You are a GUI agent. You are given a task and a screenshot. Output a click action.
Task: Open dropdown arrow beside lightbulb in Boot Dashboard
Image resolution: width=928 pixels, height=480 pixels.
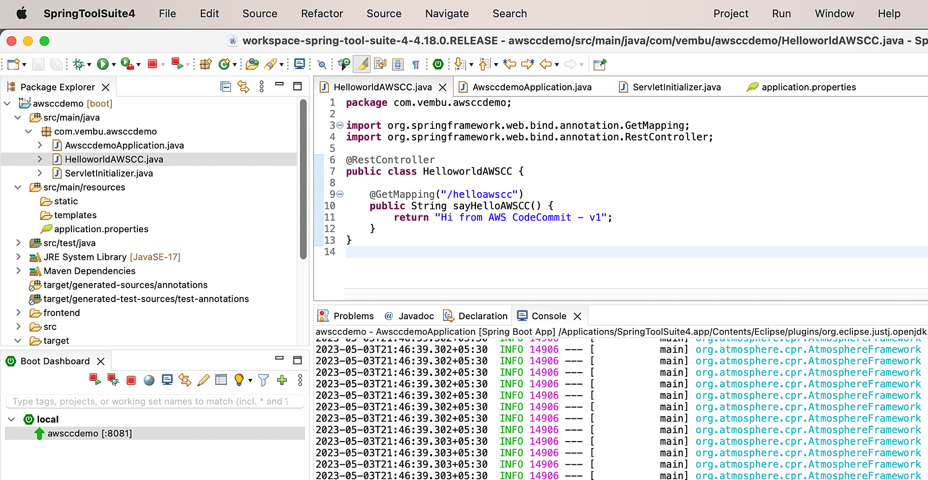pos(250,380)
